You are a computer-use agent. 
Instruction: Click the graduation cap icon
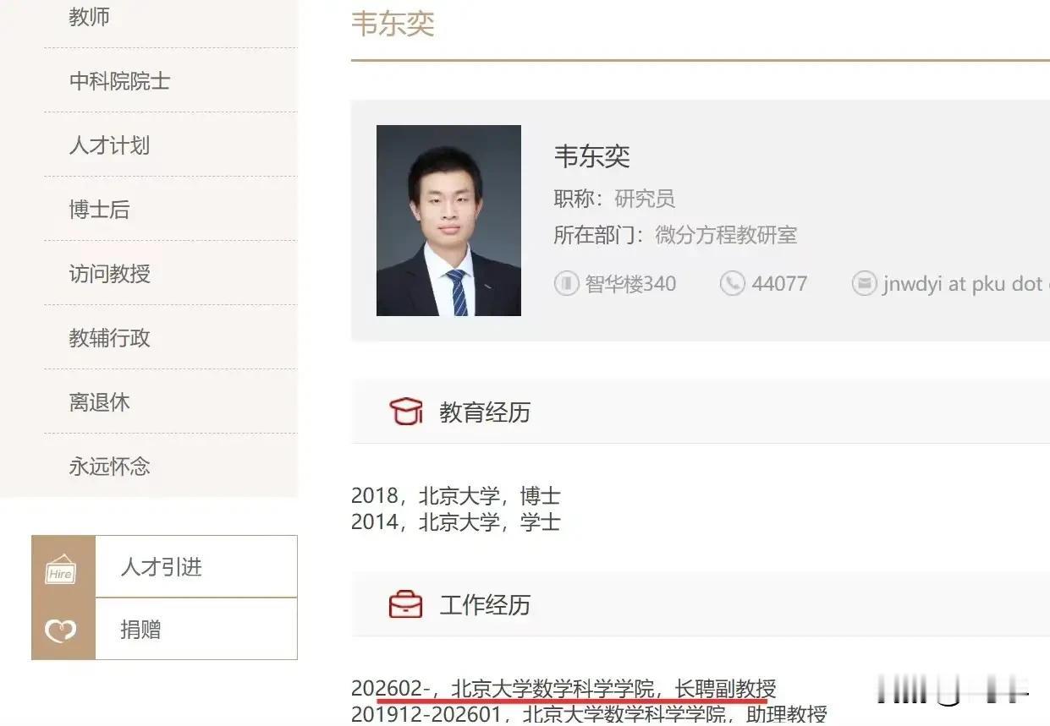405,412
